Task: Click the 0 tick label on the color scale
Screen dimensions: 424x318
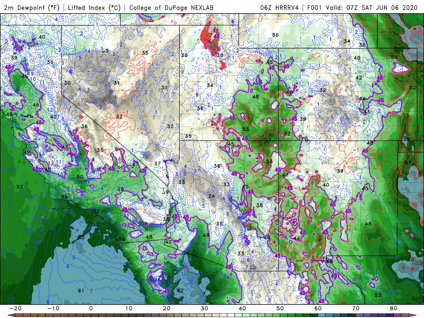Action: point(91,308)
